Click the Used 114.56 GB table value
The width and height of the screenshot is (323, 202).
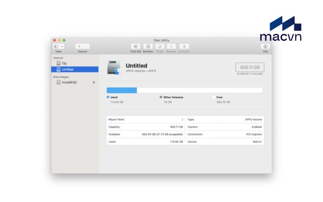pyautogui.click(x=176, y=142)
